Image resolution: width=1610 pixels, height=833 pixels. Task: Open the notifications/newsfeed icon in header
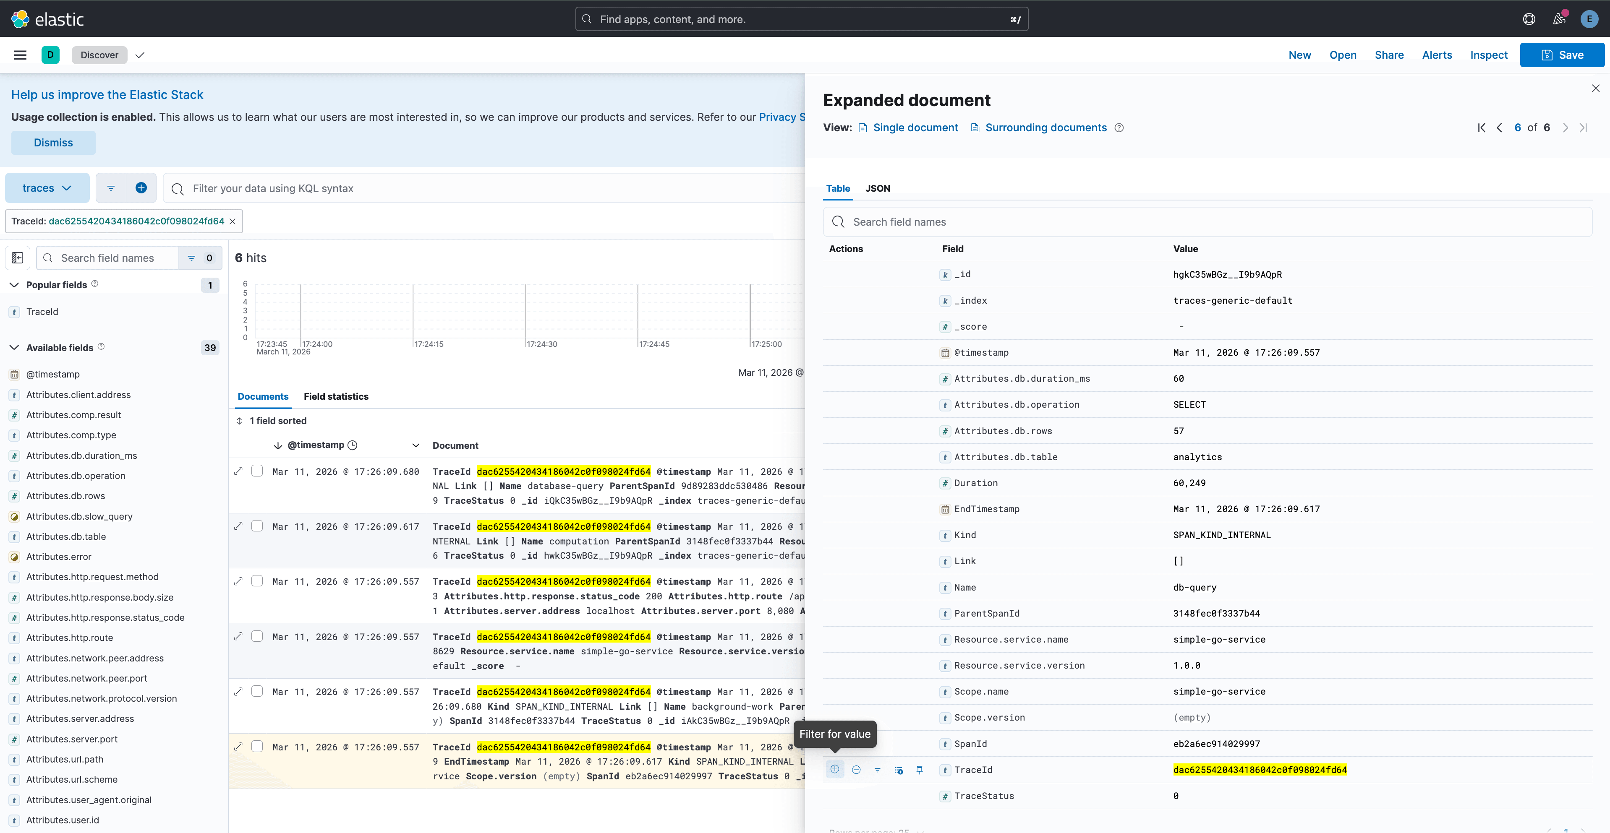[1559, 19]
